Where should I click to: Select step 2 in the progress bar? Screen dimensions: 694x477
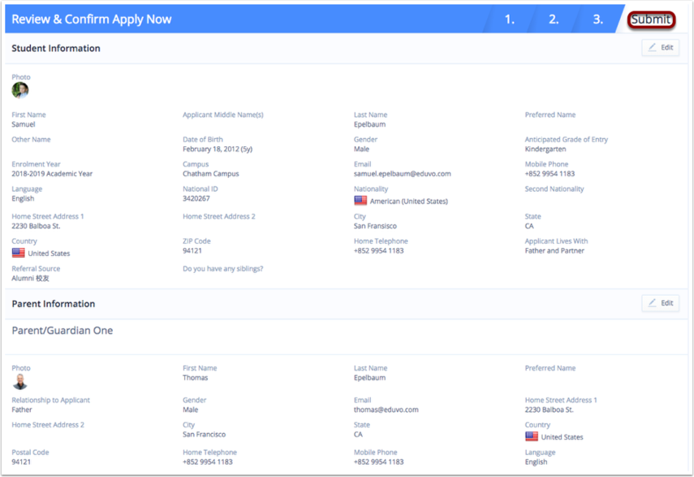553,20
